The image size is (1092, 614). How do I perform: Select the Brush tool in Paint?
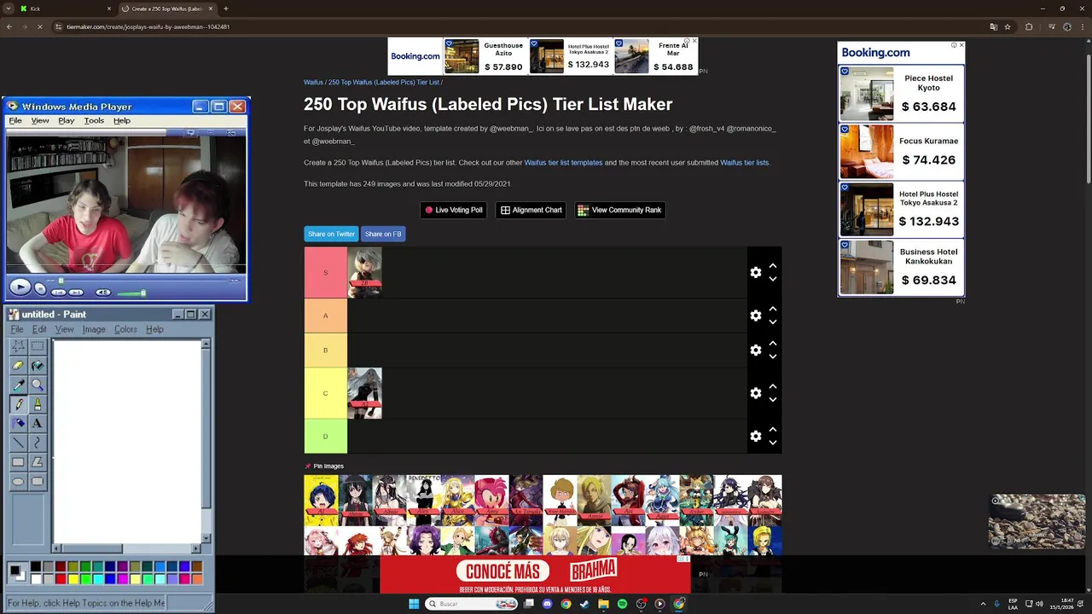pos(38,404)
